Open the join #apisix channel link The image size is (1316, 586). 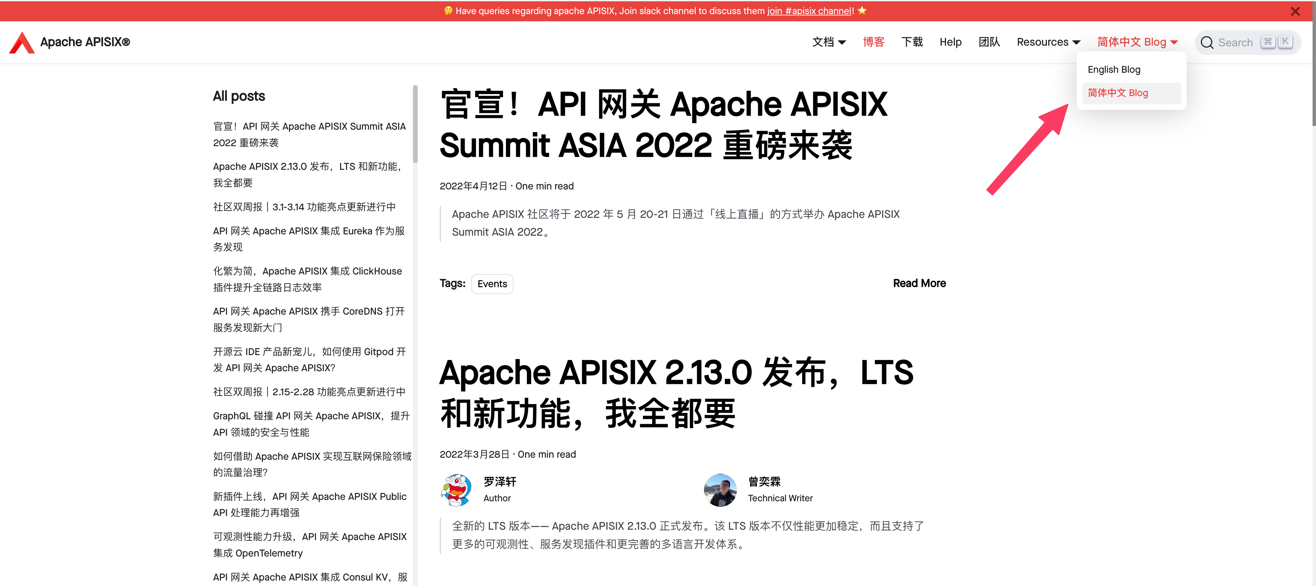pos(809,11)
